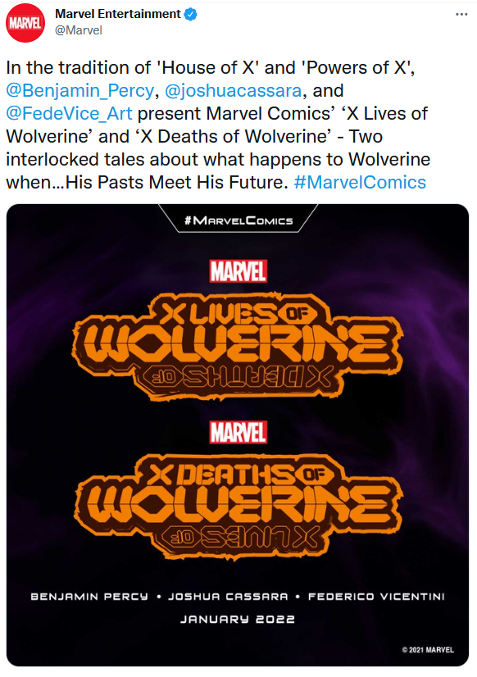477x677 pixels.
Task: Open the tweet's three-dot more menu
Action: (461, 14)
